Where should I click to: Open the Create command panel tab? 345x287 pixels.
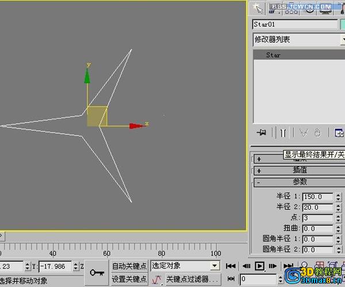pyautogui.click(x=257, y=9)
